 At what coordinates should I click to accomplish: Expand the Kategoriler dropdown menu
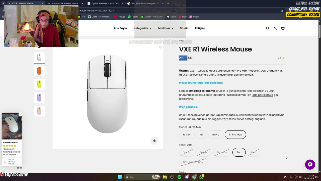click(142, 28)
